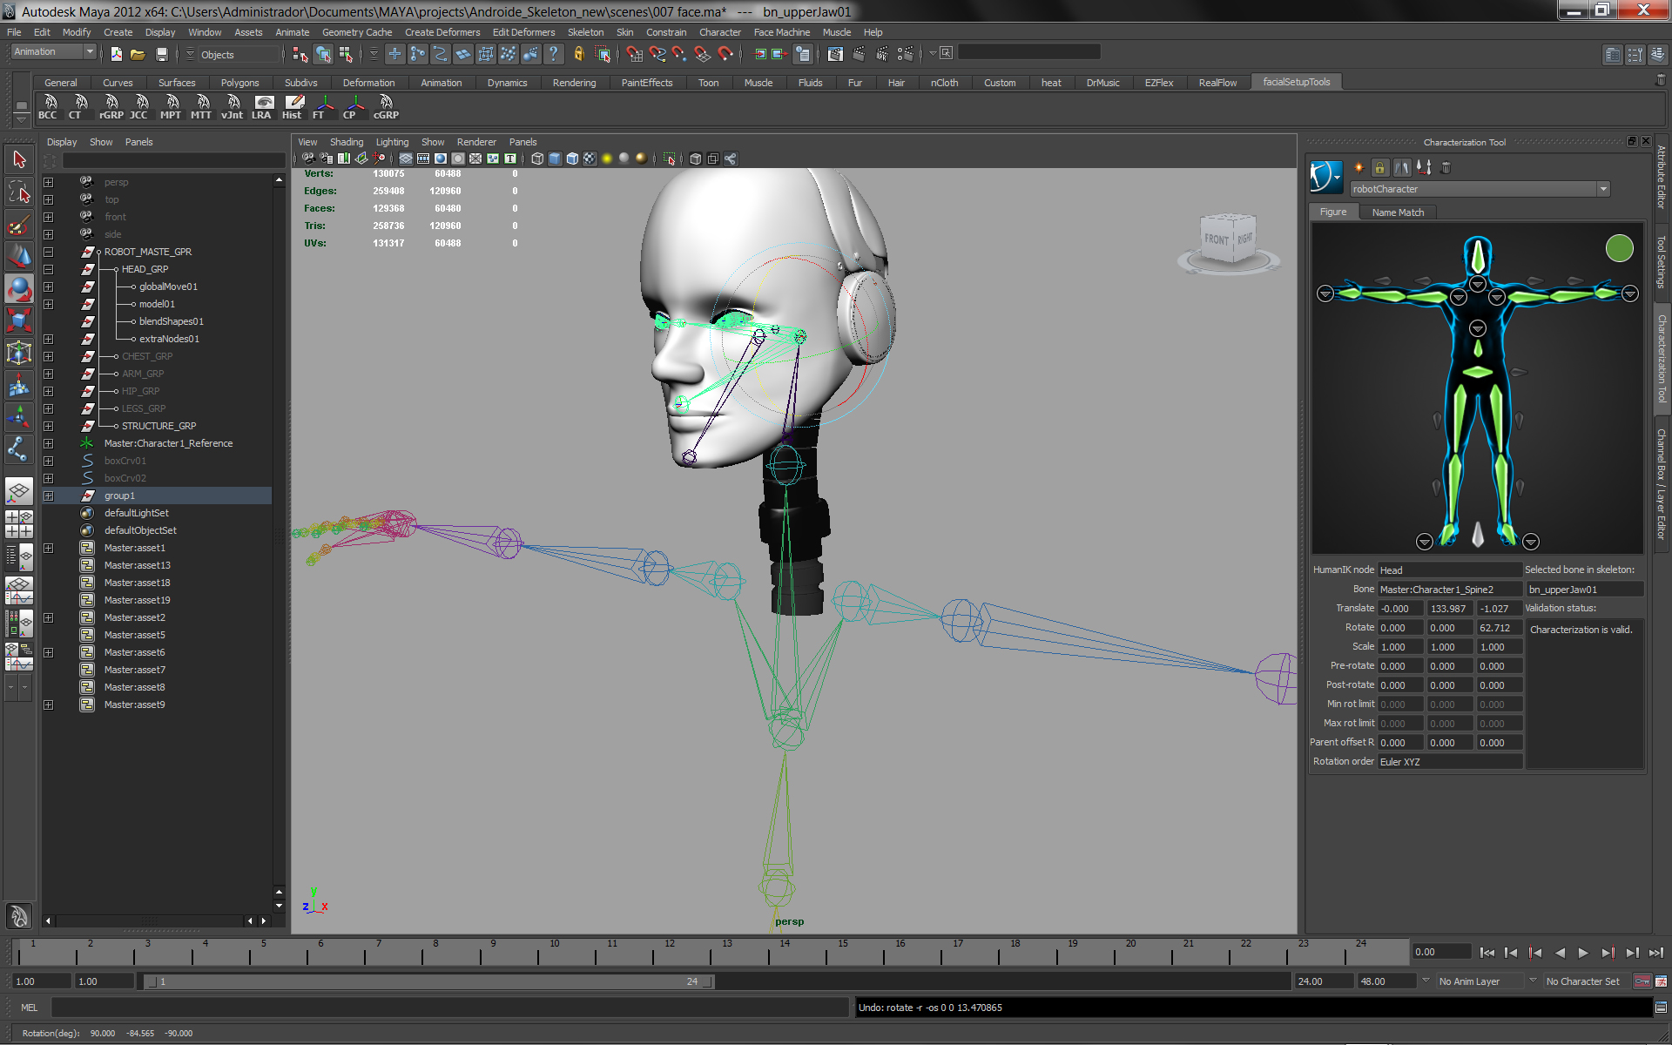The image size is (1672, 1045).
Task: Open the robotCharacter dropdown
Action: [1602, 189]
